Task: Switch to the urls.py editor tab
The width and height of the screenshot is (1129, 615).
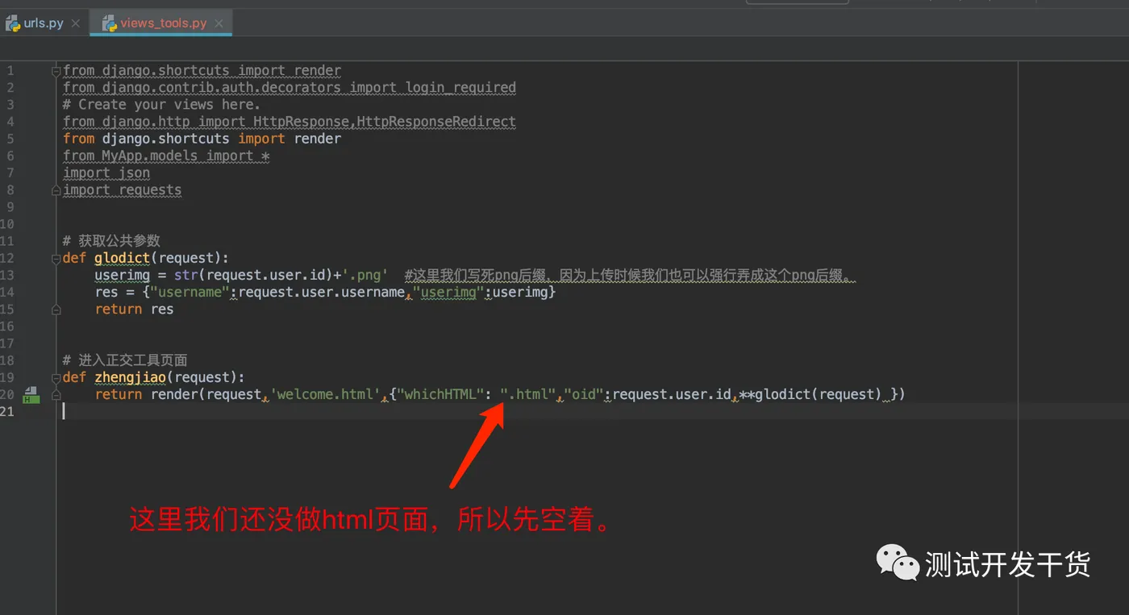Action: [x=43, y=23]
